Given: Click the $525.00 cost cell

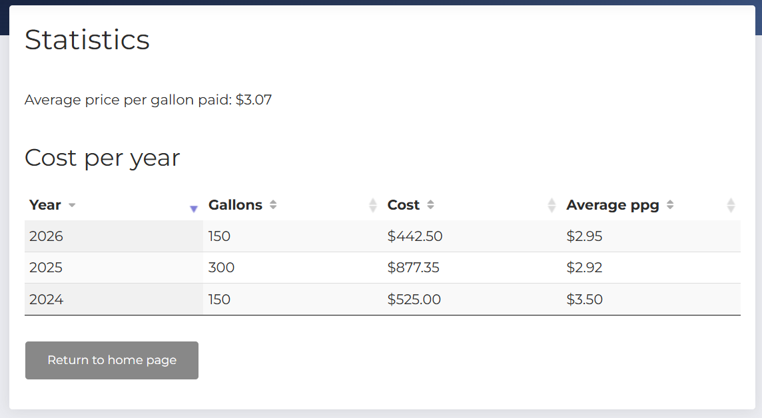Looking at the screenshot, I should pyautogui.click(x=414, y=300).
